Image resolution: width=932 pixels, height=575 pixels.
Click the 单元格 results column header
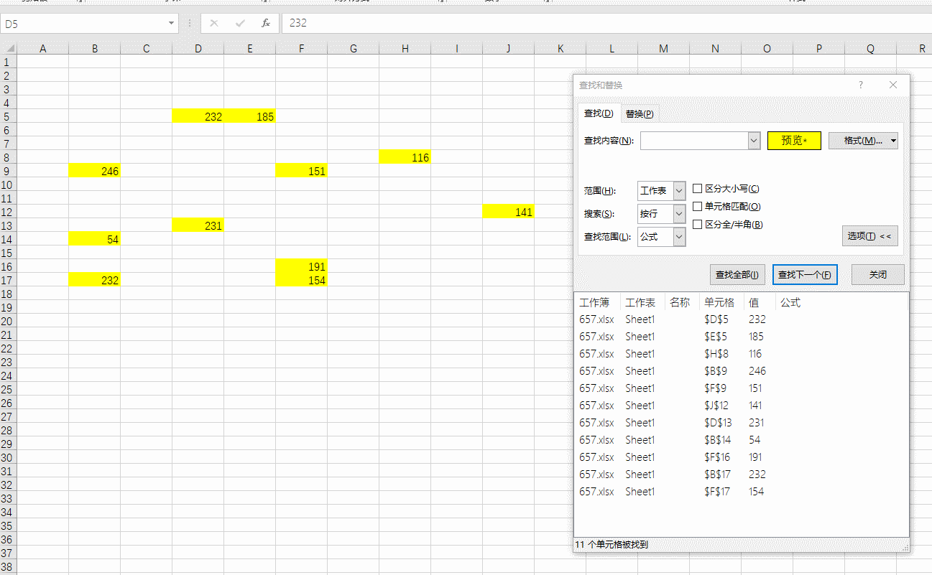pos(721,302)
